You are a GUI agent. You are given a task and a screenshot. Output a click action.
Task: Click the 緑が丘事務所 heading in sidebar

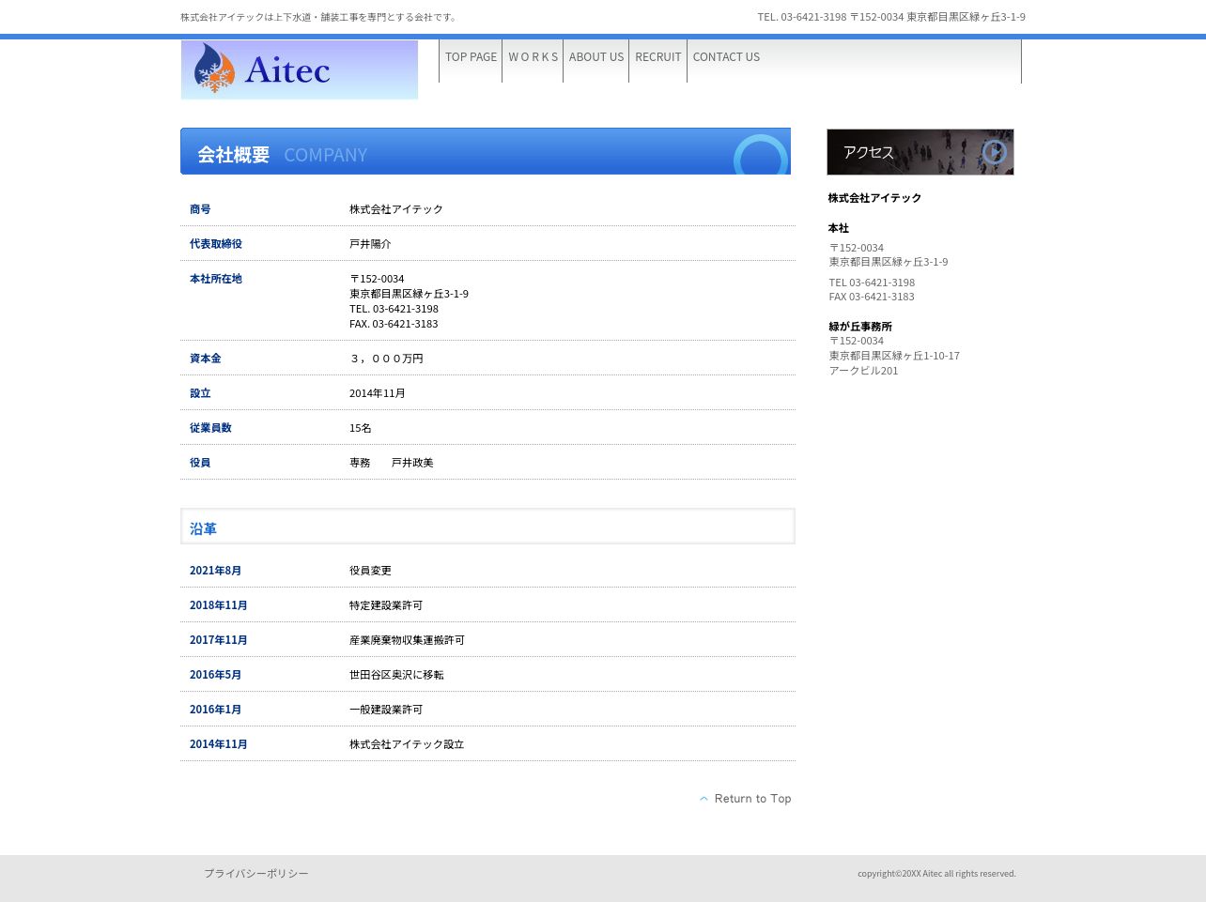[860, 327]
